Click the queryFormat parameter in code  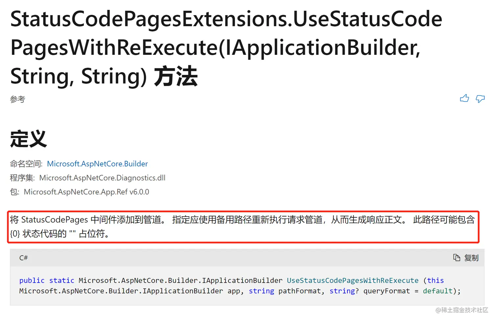click(387, 291)
